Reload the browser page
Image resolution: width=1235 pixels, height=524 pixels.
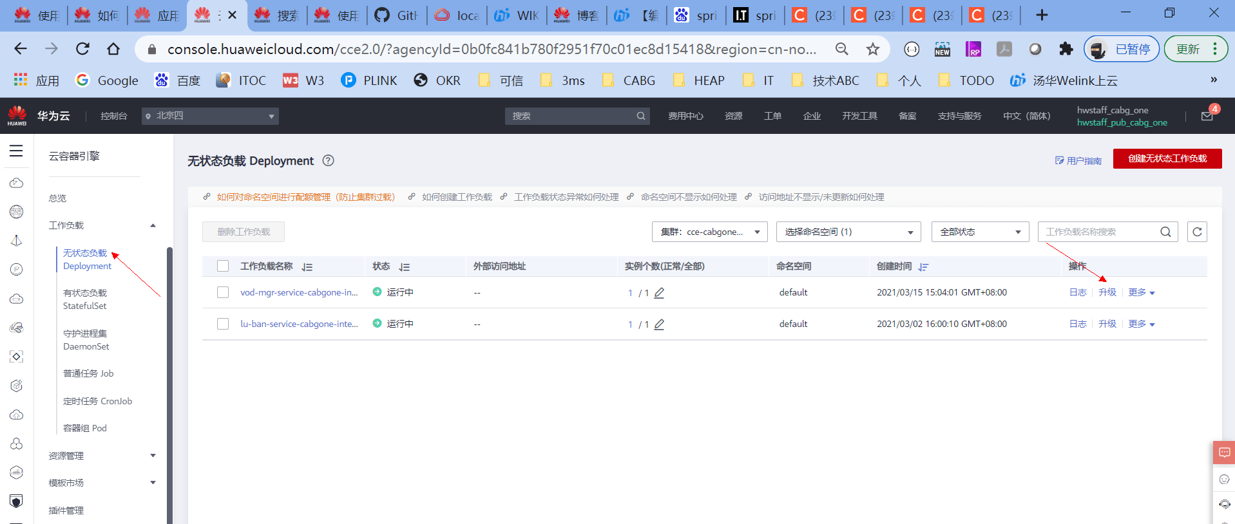point(82,49)
